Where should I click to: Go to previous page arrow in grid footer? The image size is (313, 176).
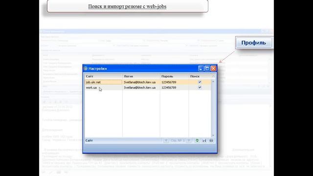point(166,140)
